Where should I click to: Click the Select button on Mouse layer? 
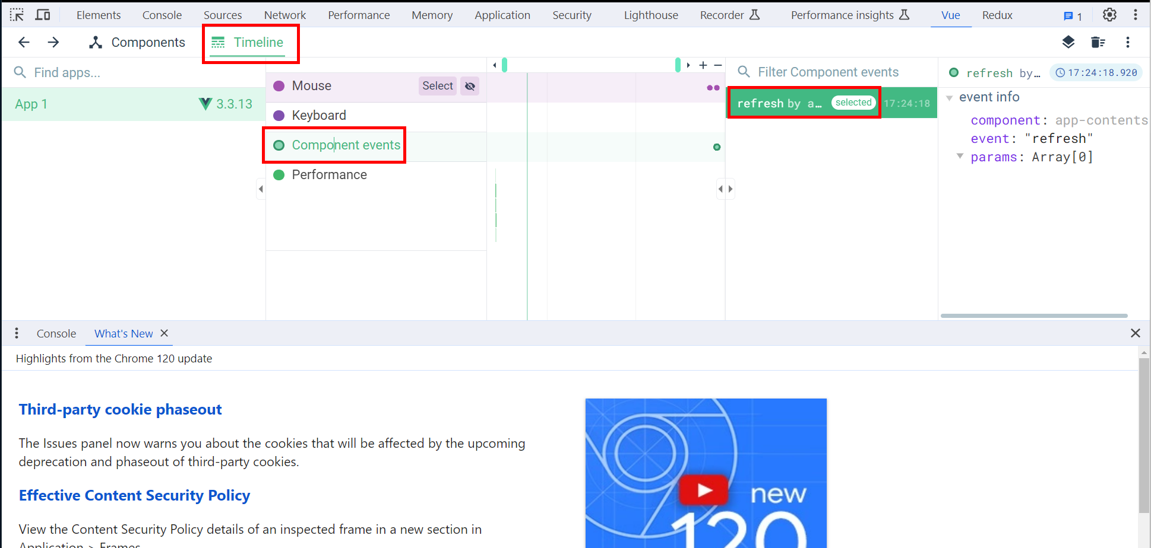coord(438,86)
